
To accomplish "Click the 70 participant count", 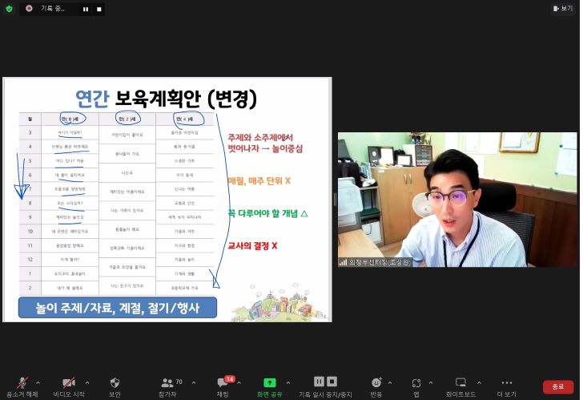I will click(x=179, y=382).
